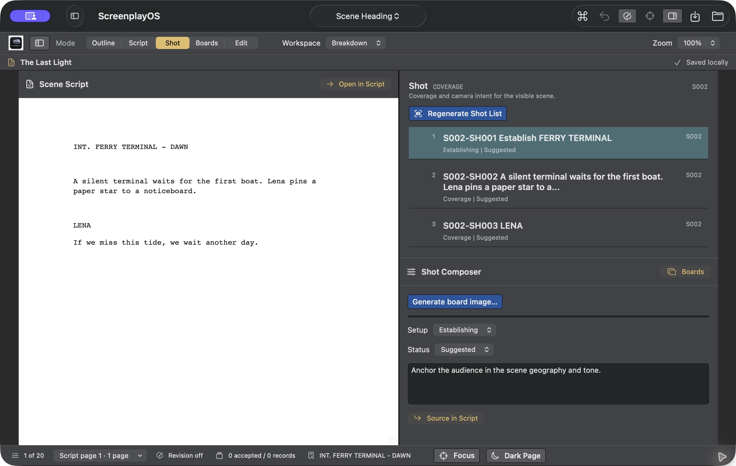Click the Shot Composer sliders icon
This screenshot has width=736, height=466.
click(x=411, y=272)
